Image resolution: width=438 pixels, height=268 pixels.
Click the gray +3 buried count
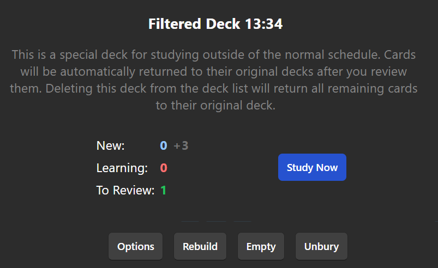point(181,145)
